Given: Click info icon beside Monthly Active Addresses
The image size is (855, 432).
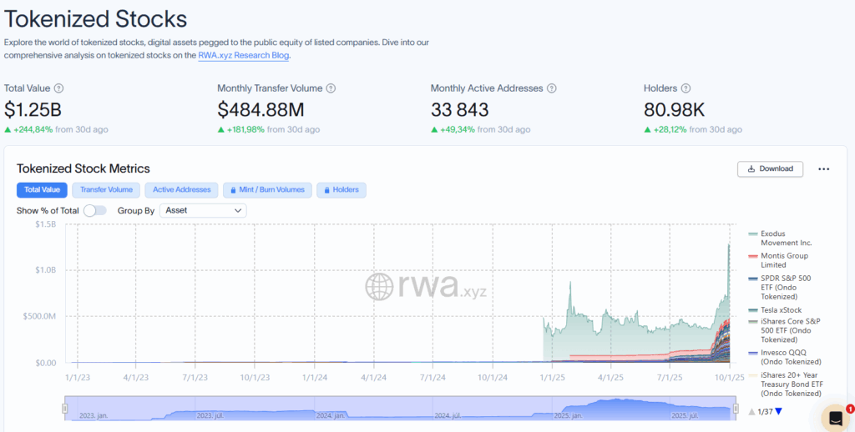Looking at the screenshot, I should click(x=551, y=88).
